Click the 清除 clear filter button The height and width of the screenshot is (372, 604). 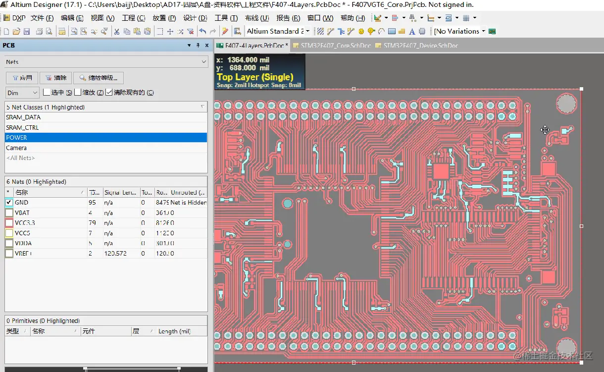56,78
